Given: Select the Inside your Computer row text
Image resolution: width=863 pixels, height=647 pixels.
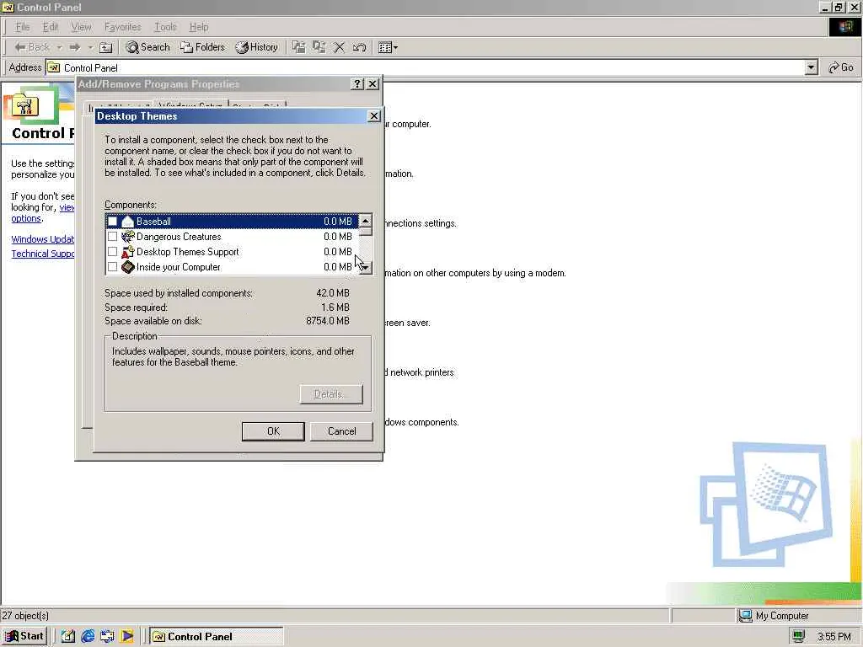Looking at the screenshot, I should pyautogui.click(x=179, y=267).
